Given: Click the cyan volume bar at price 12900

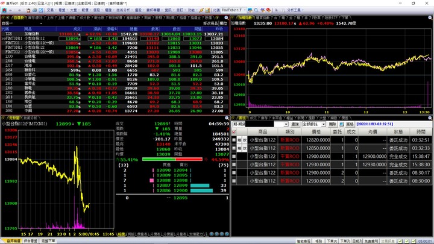Looking at the screenshot, I should click(201, 190).
